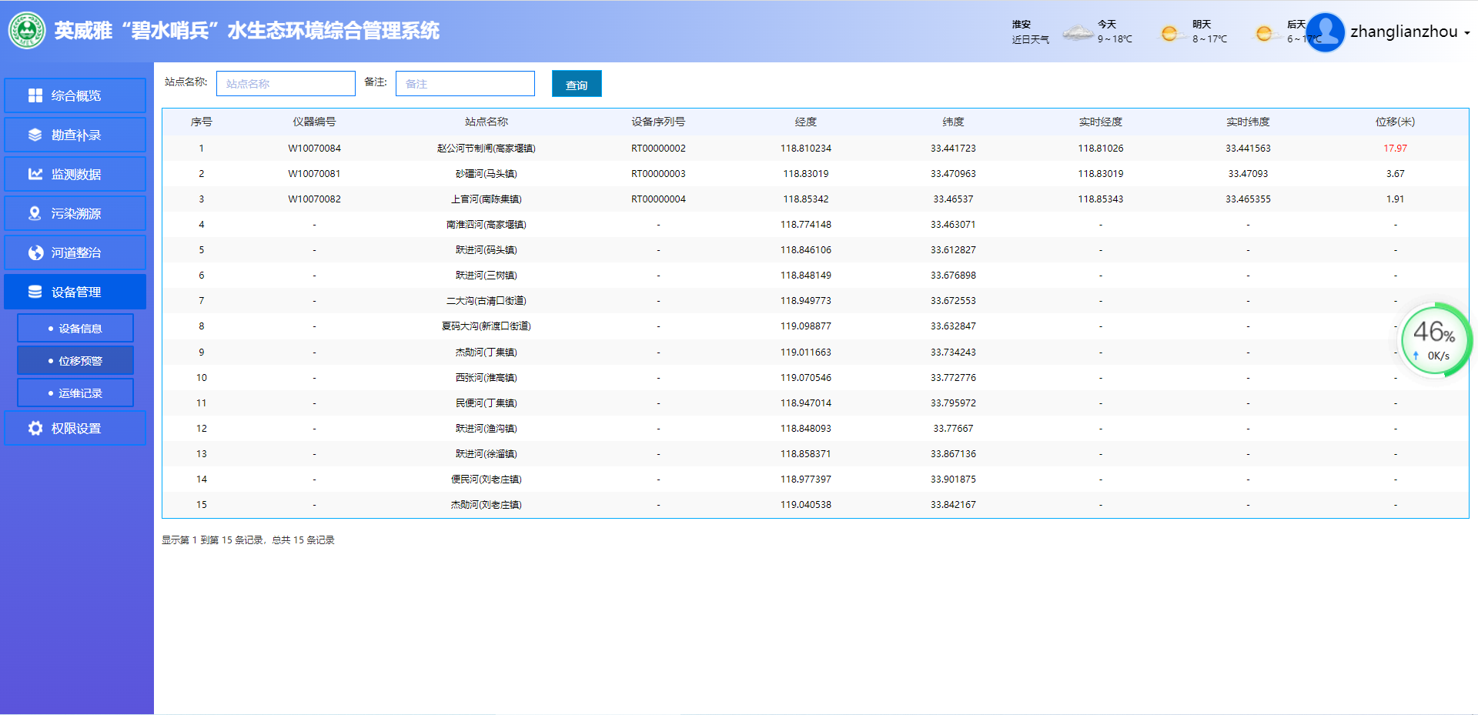Viewport: 1478px width, 715px height.
Task: Click the 勘查补录 layers icon
Action: point(35,135)
